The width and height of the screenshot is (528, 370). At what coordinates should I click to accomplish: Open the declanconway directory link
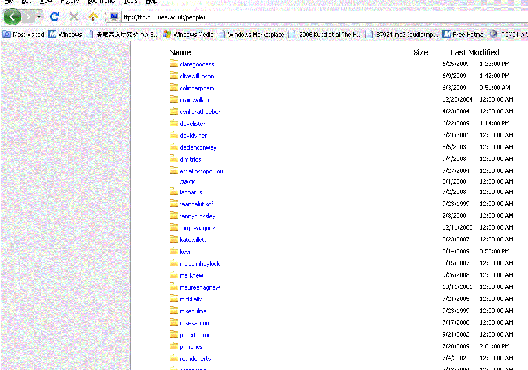(198, 147)
